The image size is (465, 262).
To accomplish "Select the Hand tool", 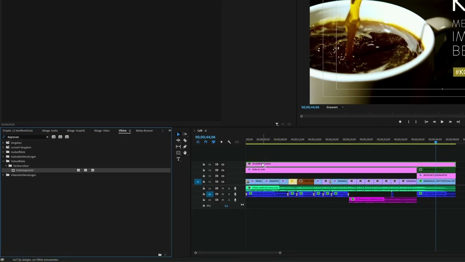I will tap(185, 153).
